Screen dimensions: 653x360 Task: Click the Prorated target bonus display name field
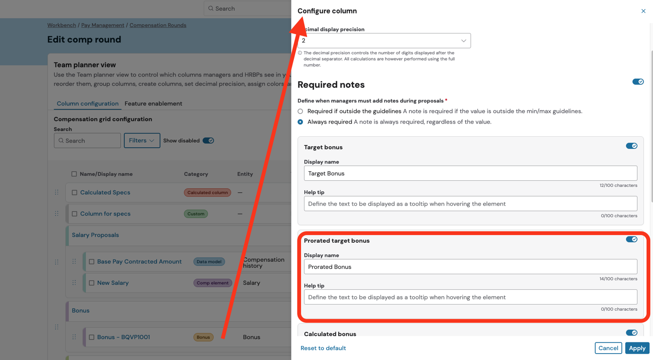click(x=470, y=267)
